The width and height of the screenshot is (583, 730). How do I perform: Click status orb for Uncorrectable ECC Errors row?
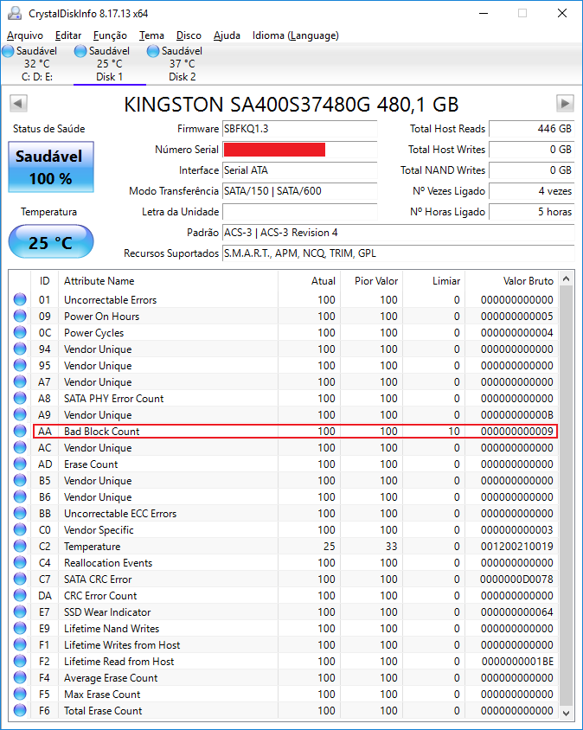pos(20,513)
